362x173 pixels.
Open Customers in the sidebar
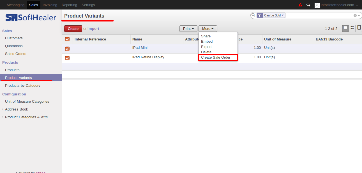click(x=14, y=38)
